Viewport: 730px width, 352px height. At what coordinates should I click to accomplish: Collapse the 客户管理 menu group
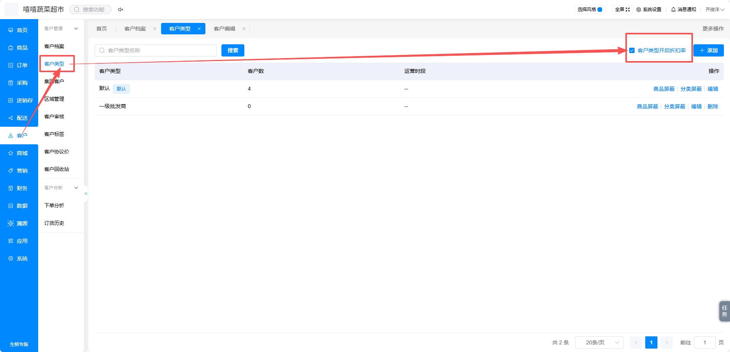[76, 29]
